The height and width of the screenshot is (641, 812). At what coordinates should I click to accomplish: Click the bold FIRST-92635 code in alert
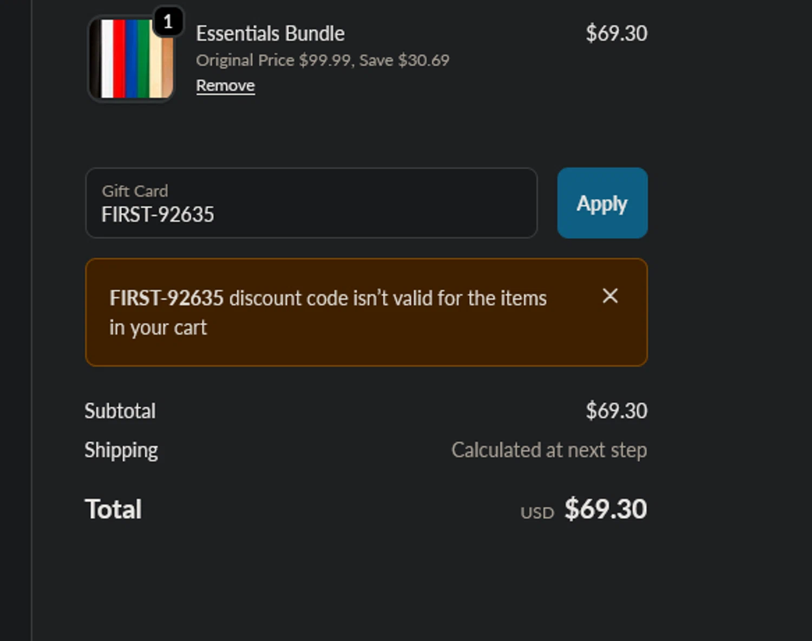tap(166, 298)
